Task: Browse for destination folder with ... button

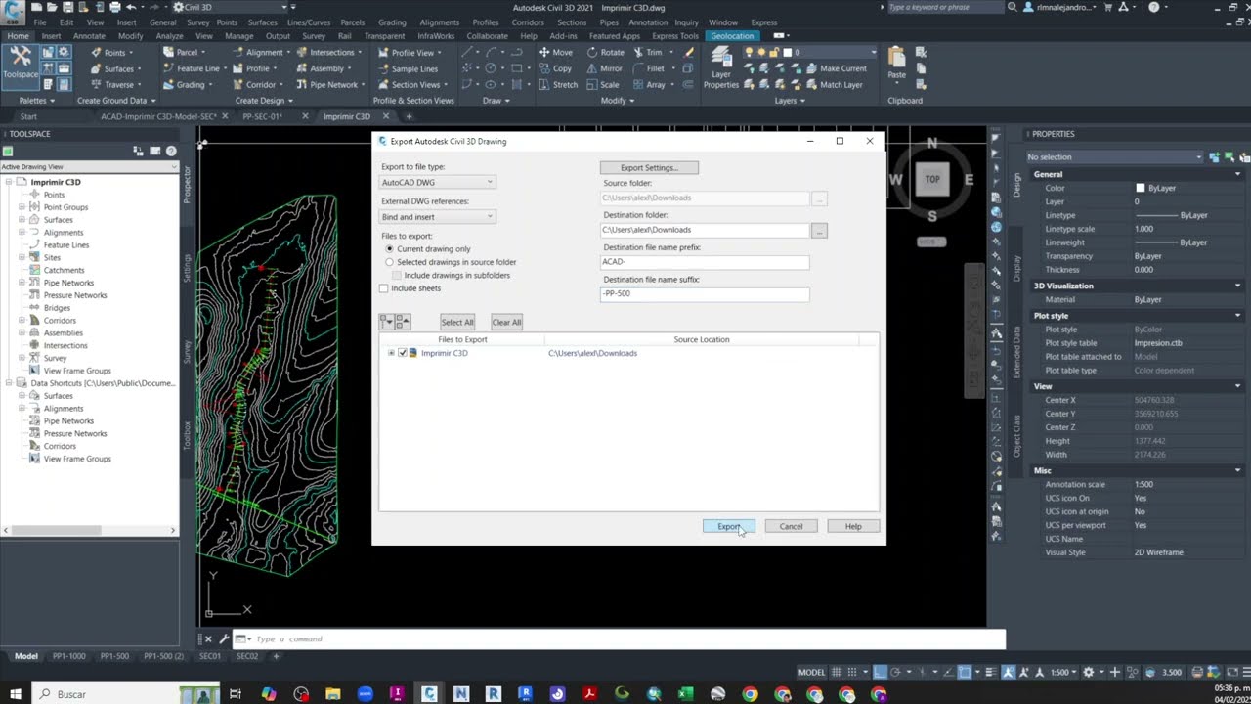Action: (x=819, y=231)
